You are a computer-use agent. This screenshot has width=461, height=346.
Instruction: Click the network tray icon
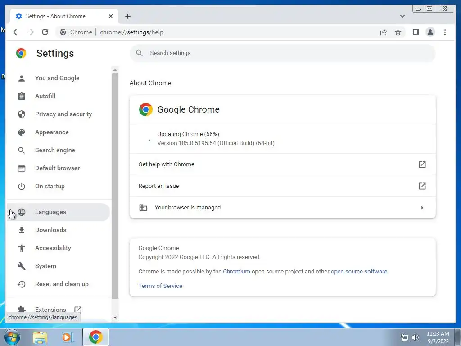click(405, 337)
